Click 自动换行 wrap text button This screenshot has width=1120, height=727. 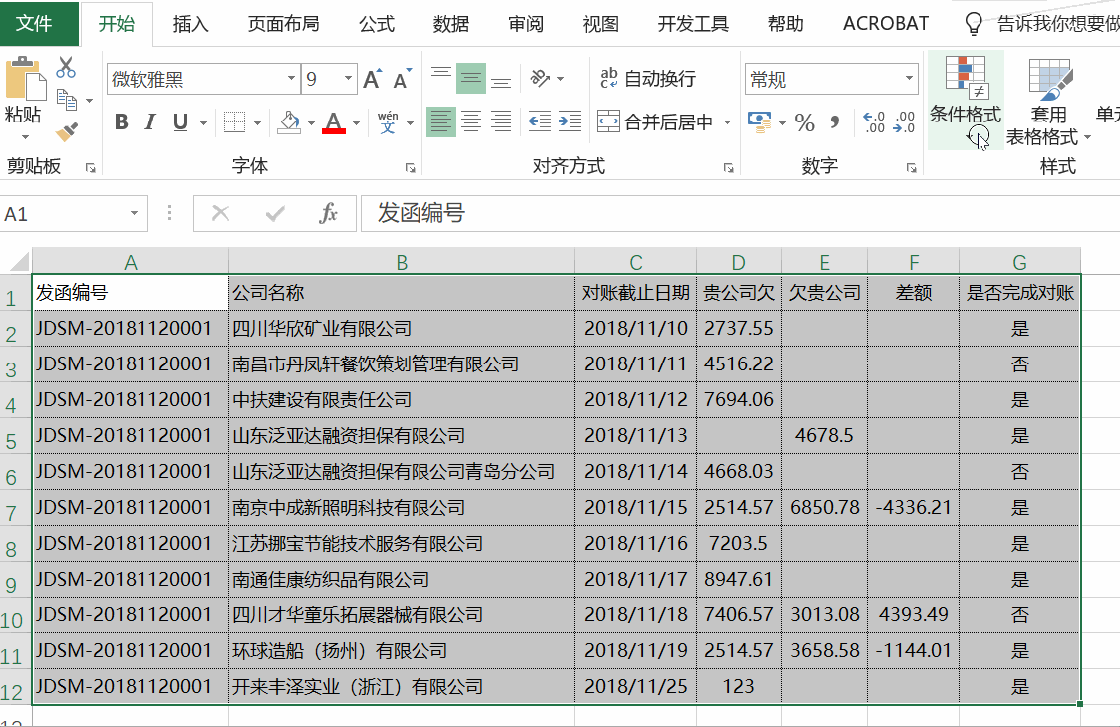[x=648, y=78]
